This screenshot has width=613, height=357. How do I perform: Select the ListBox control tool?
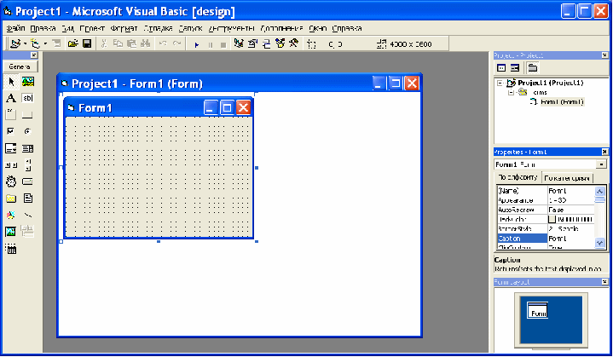[x=28, y=148]
